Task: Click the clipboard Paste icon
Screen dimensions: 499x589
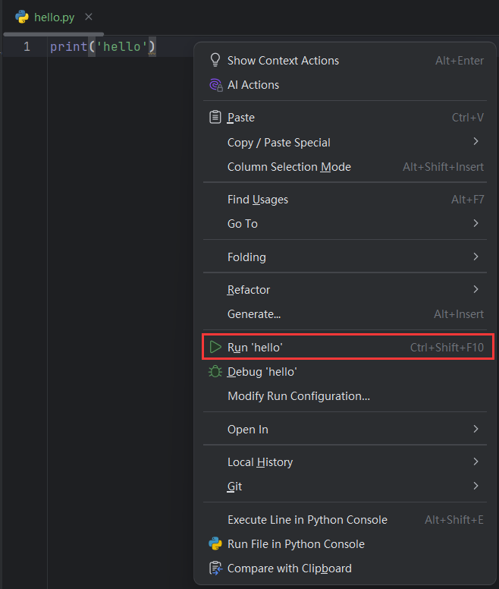Action: pyautogui.click(x=215, y=118)
